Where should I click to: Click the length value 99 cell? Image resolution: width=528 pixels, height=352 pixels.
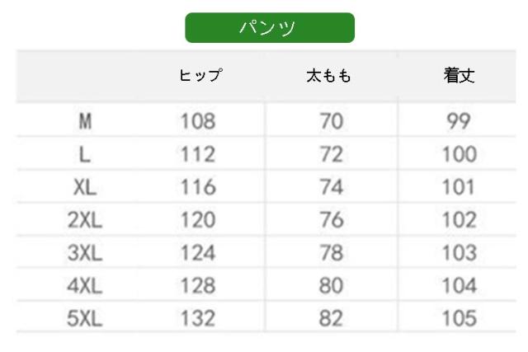(459, 122)
